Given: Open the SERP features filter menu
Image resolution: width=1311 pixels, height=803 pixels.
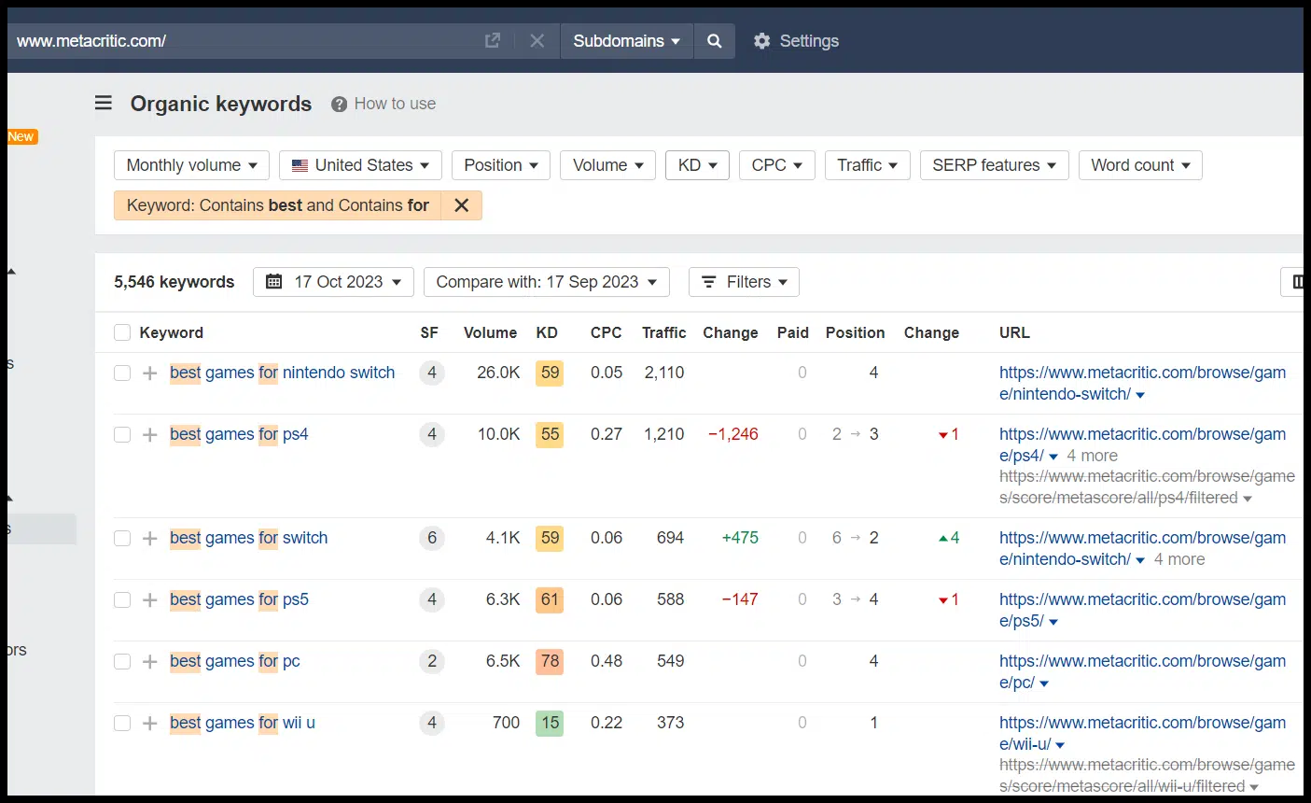Looking at the screenshot, I should 994,165.
